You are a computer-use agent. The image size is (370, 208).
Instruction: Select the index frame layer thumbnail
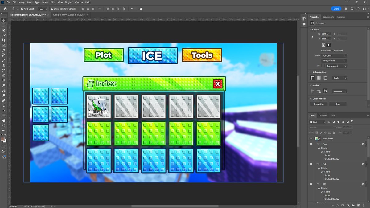click(x=317, y=139)
